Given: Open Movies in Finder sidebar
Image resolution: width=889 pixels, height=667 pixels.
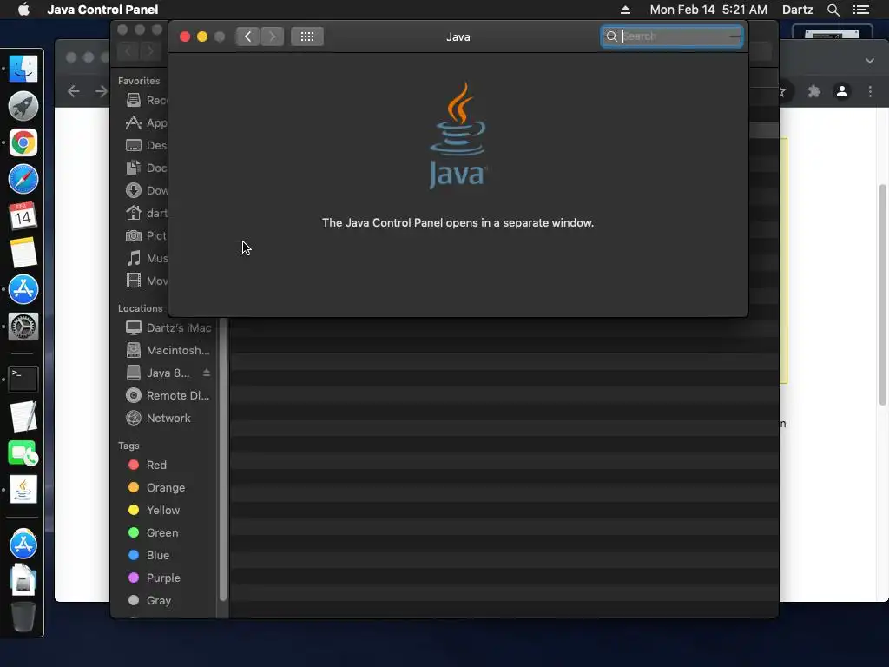Looking at the screenshot, I should coord(146,281).
